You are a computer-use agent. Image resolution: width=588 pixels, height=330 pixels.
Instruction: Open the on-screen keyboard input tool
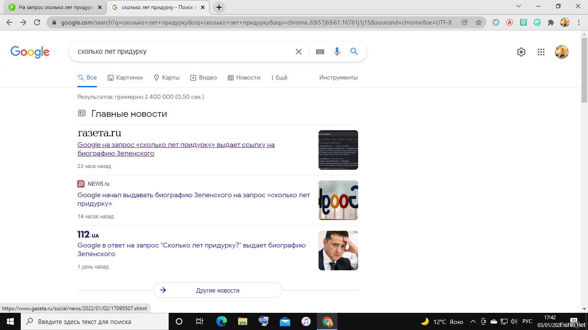coord(320,52)
